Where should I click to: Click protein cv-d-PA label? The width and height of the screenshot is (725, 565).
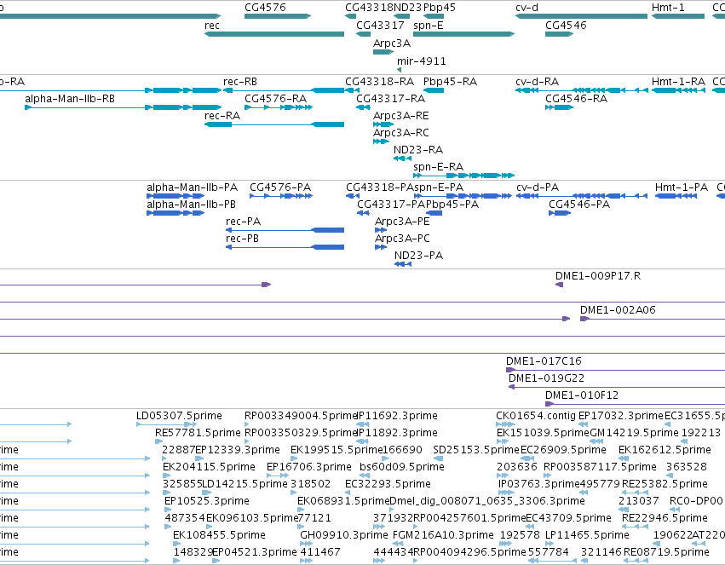pyautogui.click(x=538, y=187)
